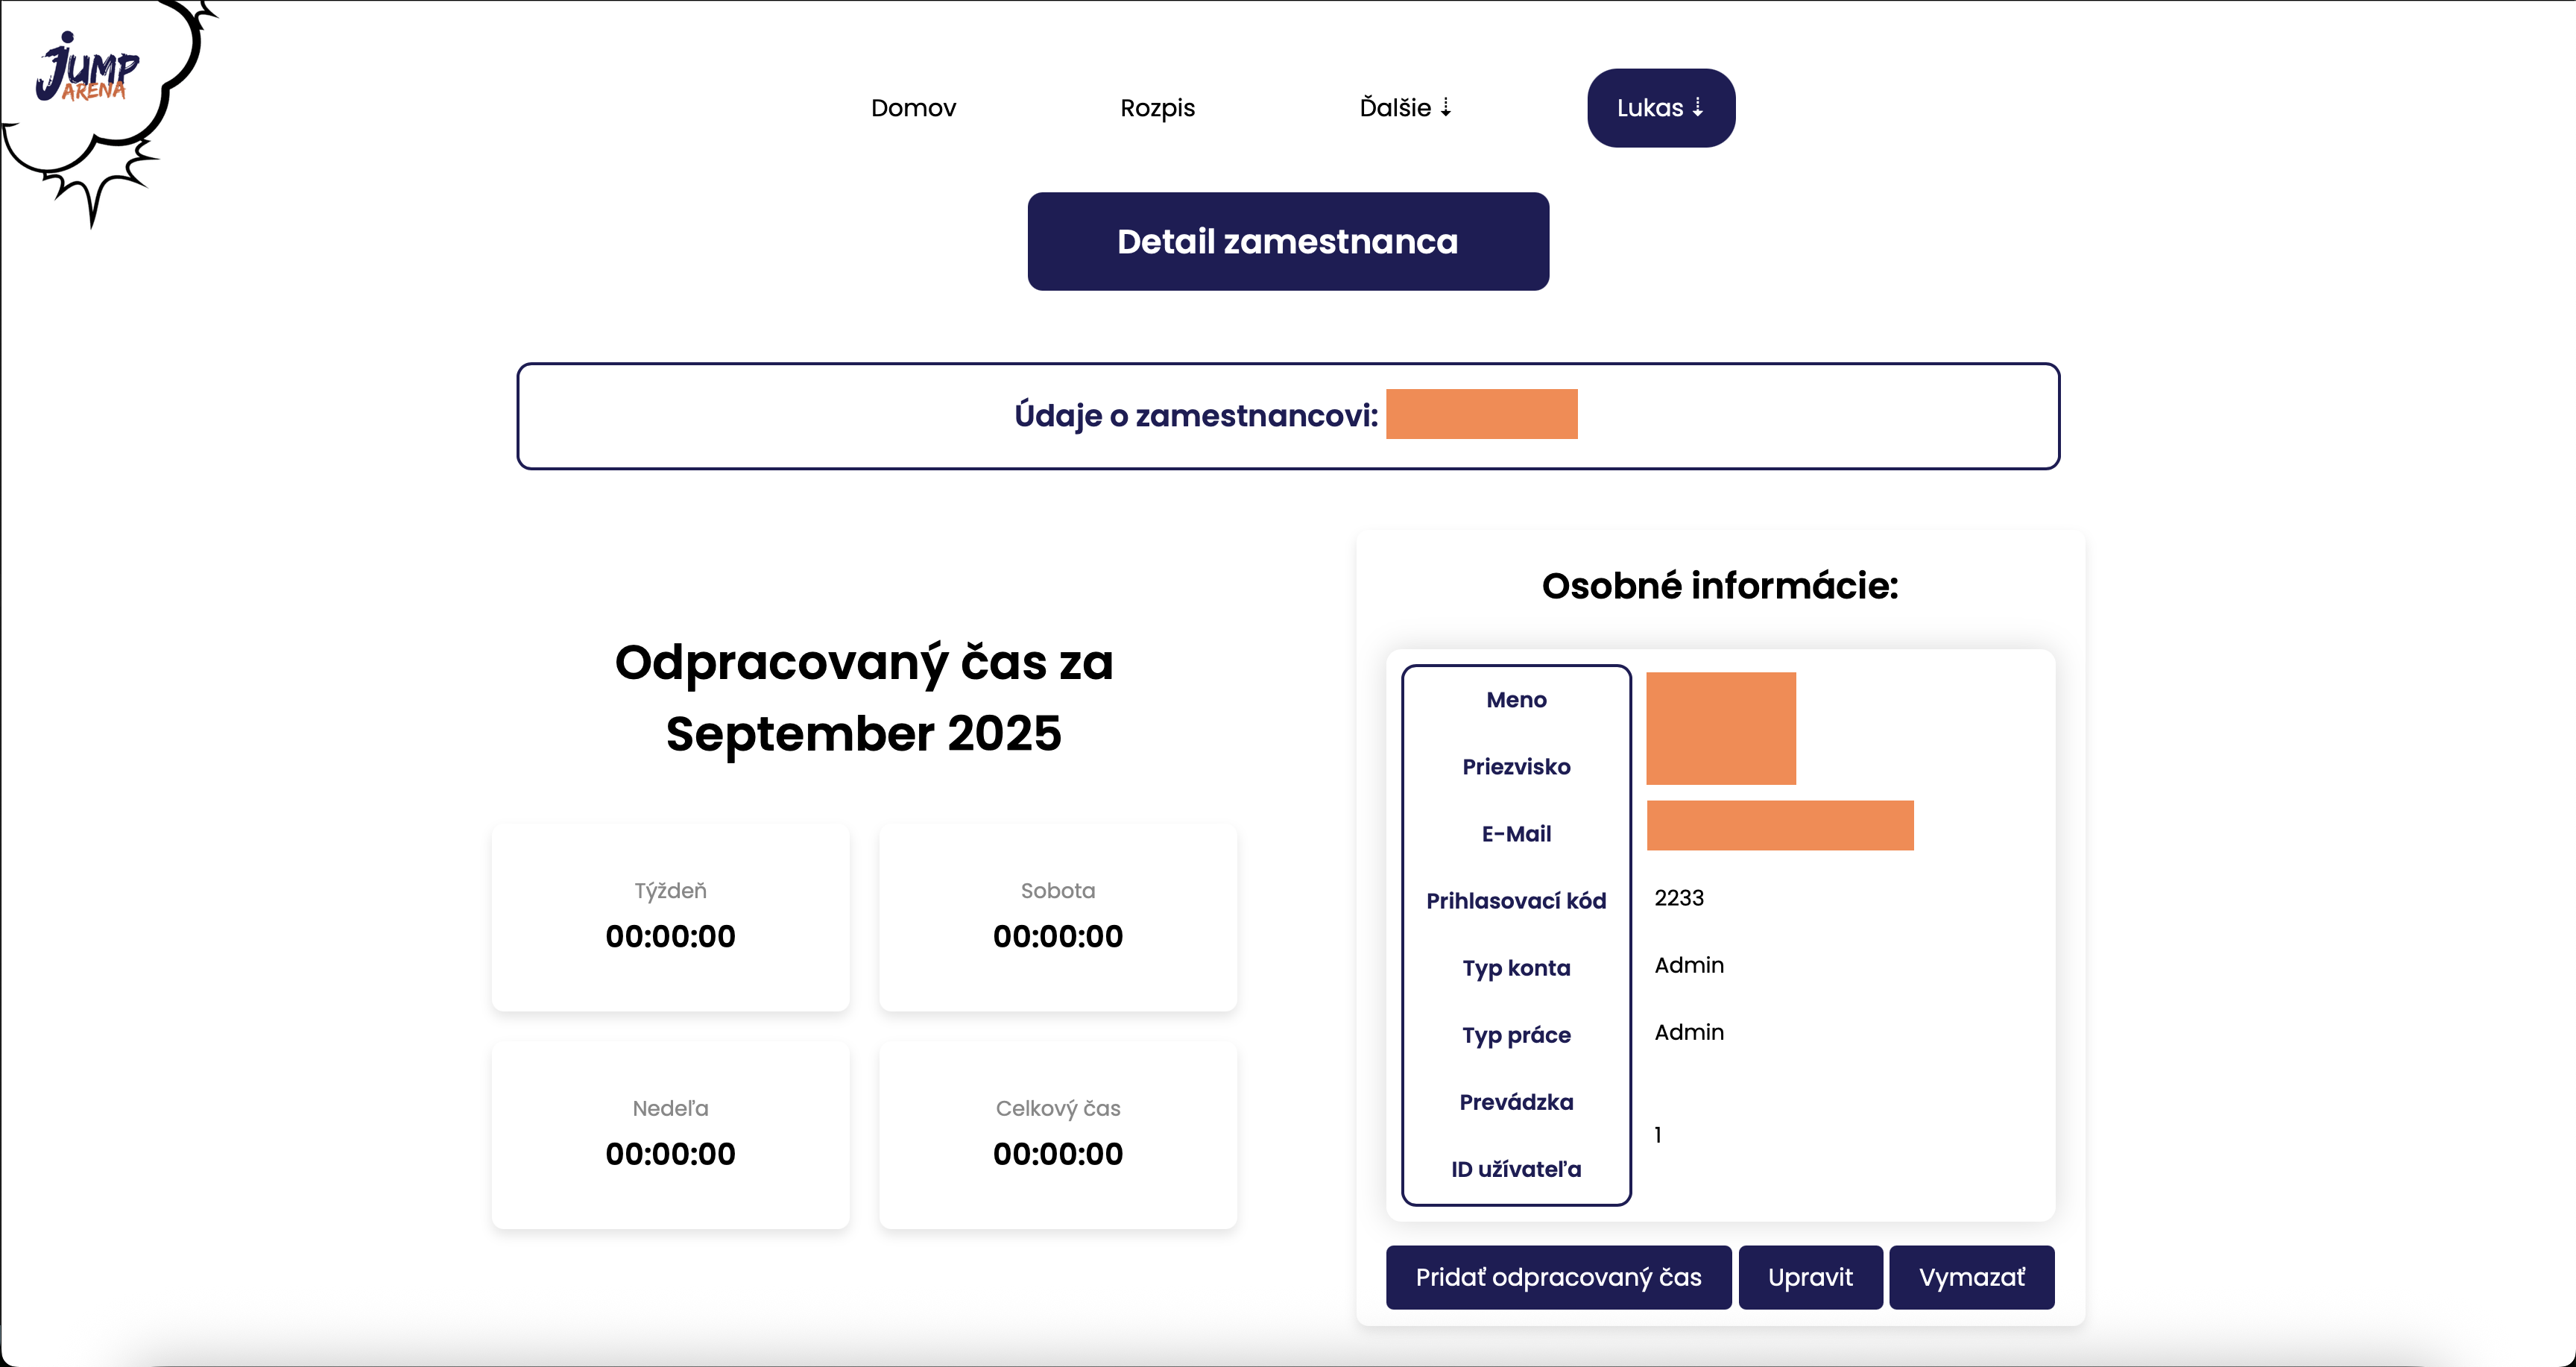Click the Upraviť button
Screen dimensions: 2576x1367
[1810, 1277]
